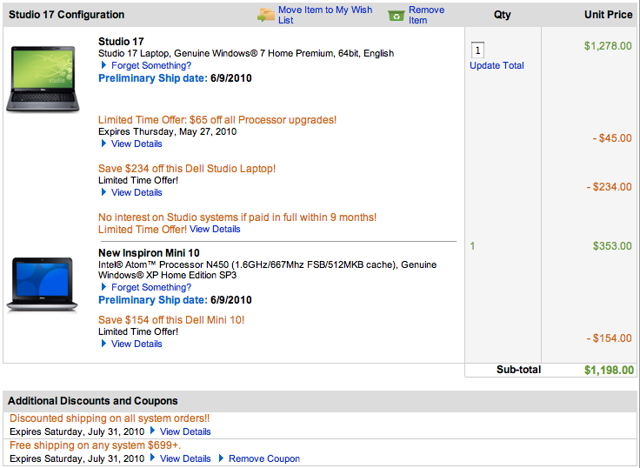Click the Unit Price column header
The height and width of the screenshot is (468, 640).
coord(608,15)
